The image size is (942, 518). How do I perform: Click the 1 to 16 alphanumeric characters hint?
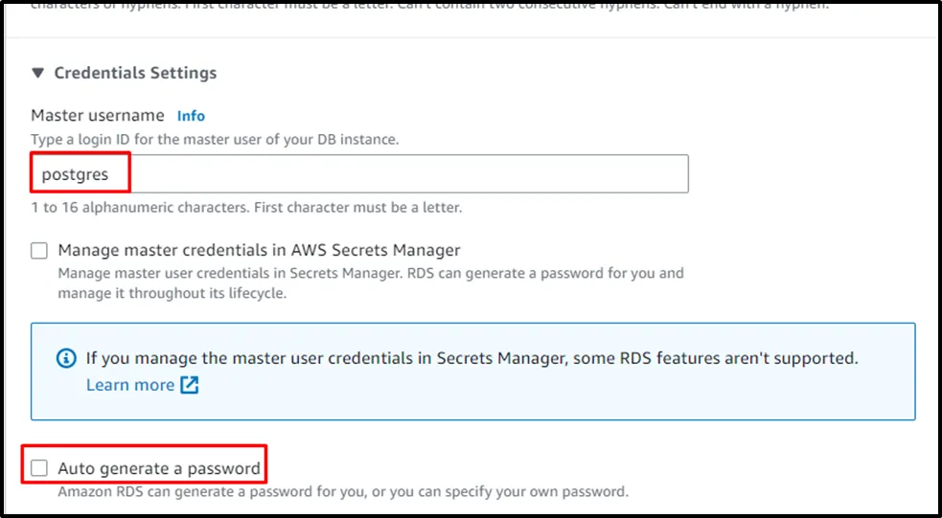246,208
